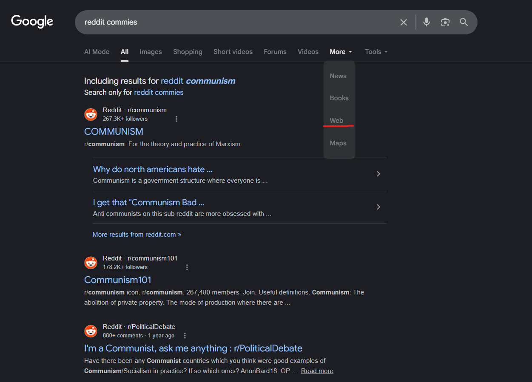
Task: Switch to Images tab
Action: (151, 52)
